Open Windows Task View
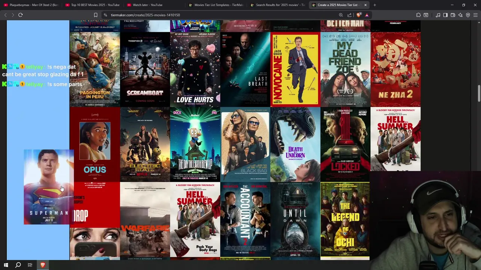481x270 pixels. (30, 265)
